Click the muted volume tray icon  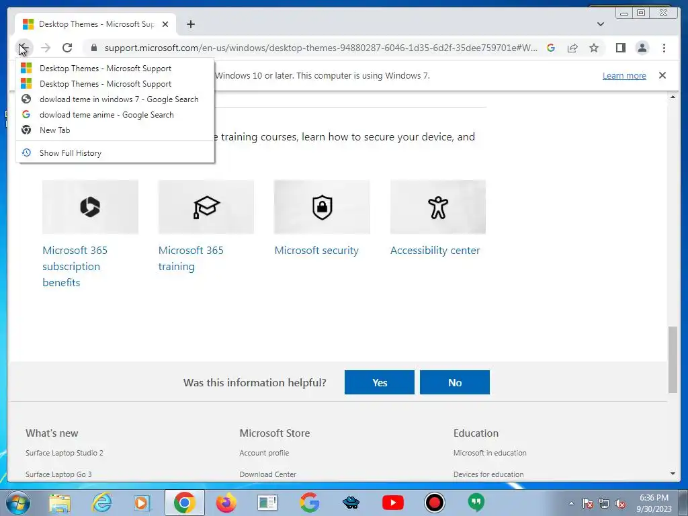pyautogui.click(x=620, y=503)
